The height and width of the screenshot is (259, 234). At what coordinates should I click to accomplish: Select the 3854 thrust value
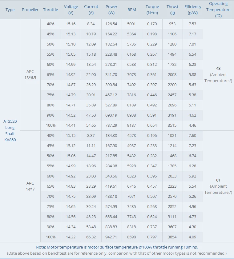pos(172,237)
